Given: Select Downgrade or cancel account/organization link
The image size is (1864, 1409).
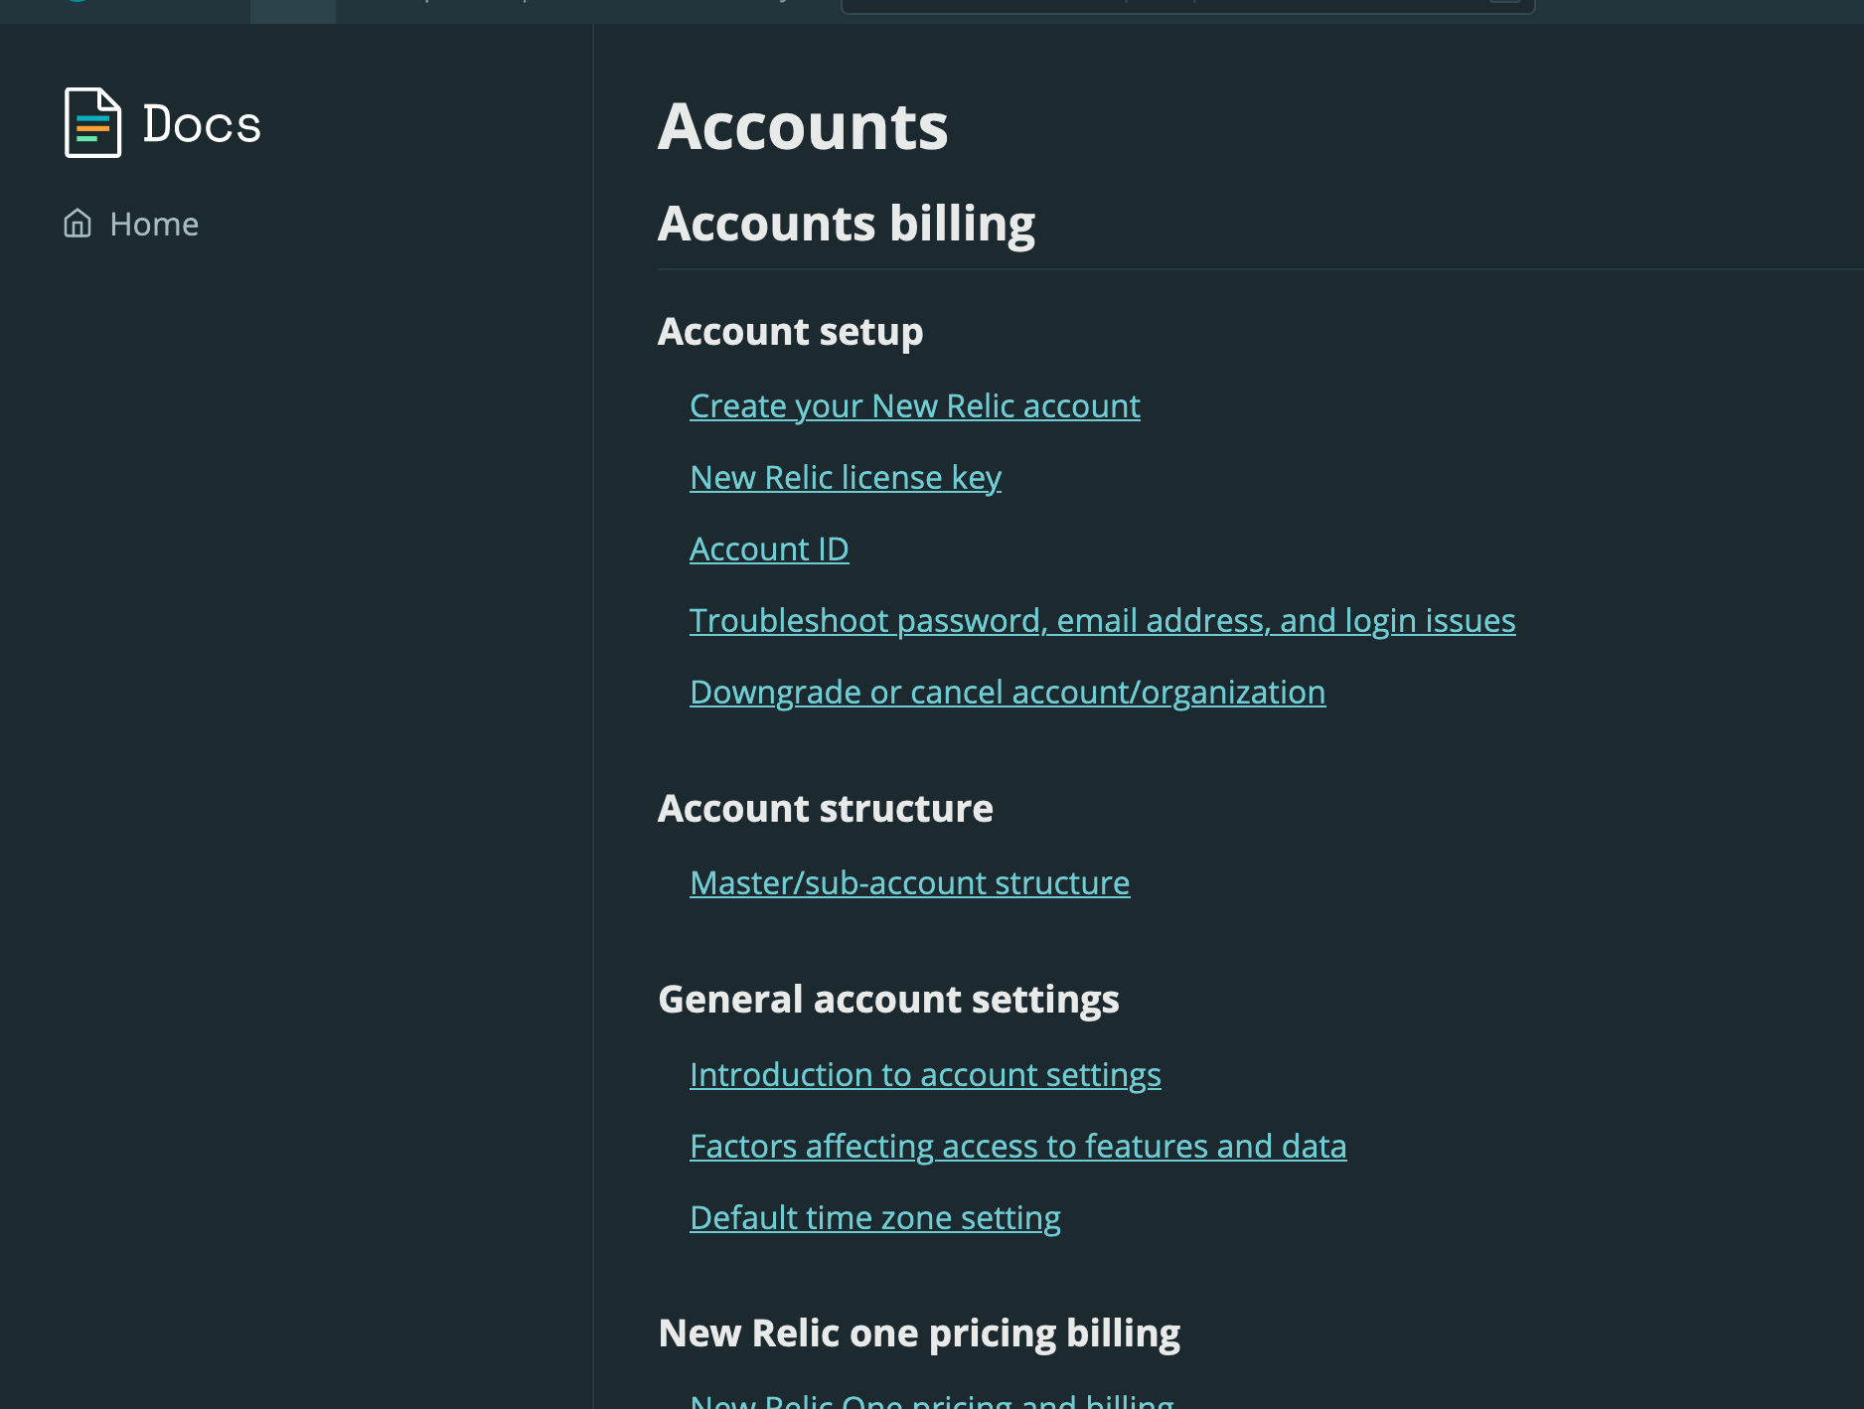Looking at the screenshot, I should click(x=1008, y=692).
